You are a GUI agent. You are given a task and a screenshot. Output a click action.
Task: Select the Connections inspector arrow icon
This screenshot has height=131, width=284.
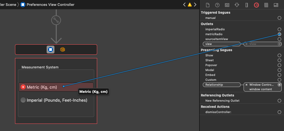257,5
